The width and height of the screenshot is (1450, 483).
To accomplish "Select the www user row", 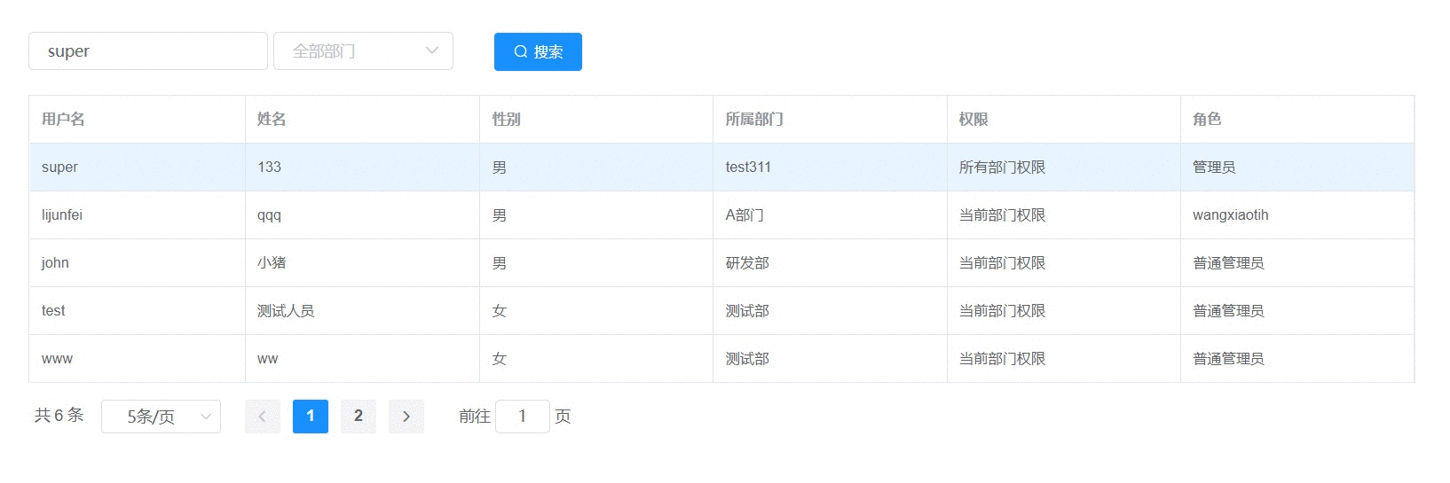I will [721, 359].
